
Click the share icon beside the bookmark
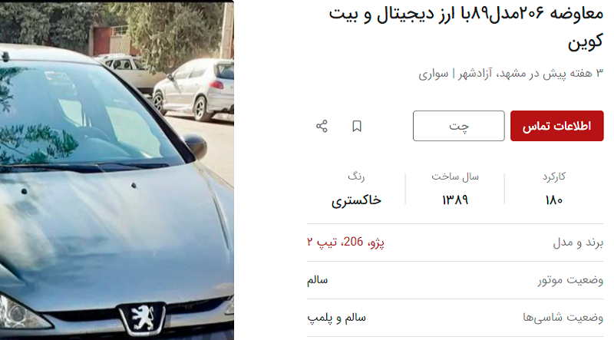point(322,126)
